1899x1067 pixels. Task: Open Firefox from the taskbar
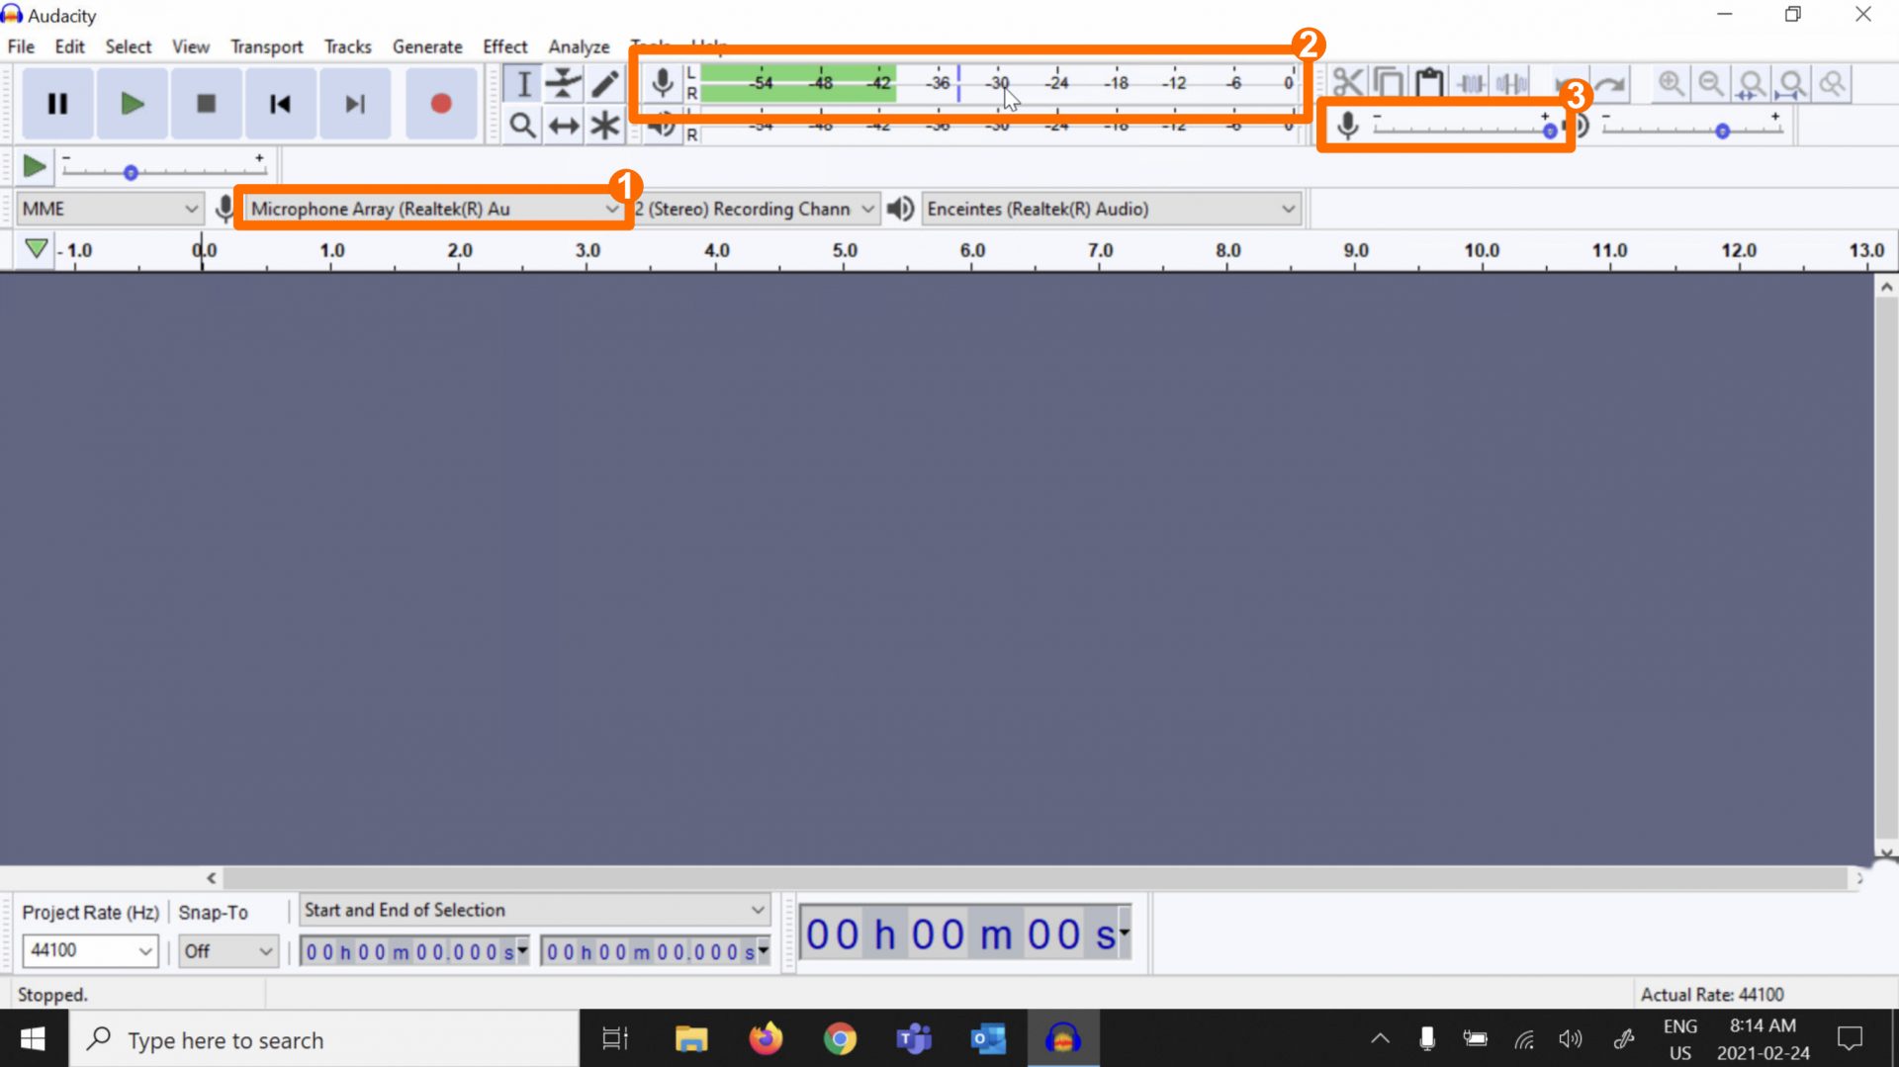(x=766, y=1038)
